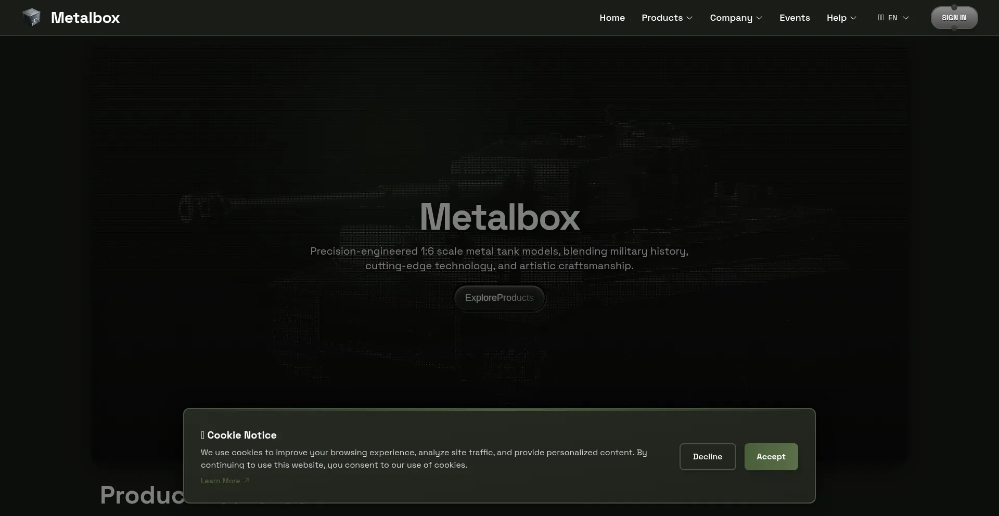Open the Help dropdown
Viewport: 999px width, 516px height.
pyautogui.click(x=840, y=18)
